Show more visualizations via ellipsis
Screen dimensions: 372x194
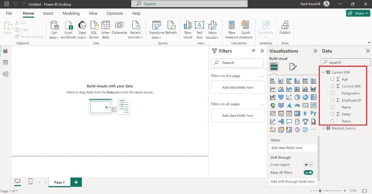click(314, 130)
